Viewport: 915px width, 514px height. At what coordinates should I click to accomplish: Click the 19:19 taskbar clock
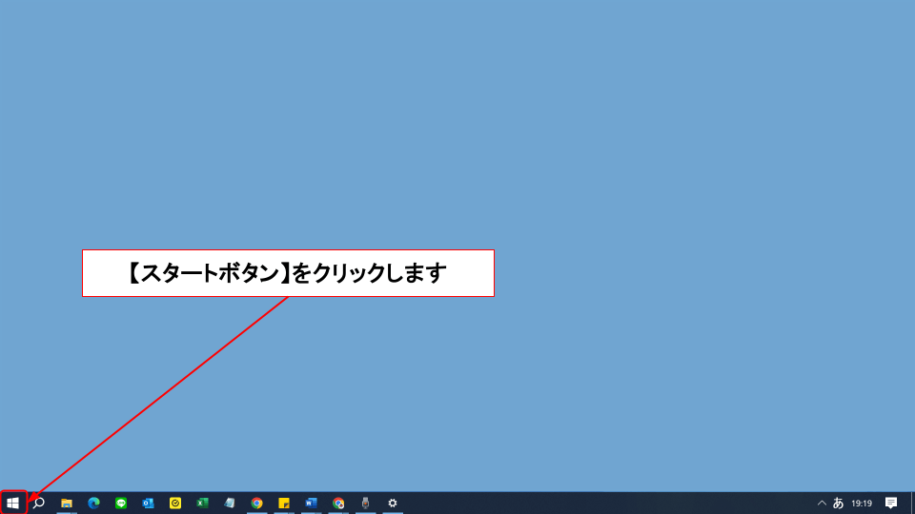tap(862, 503)
